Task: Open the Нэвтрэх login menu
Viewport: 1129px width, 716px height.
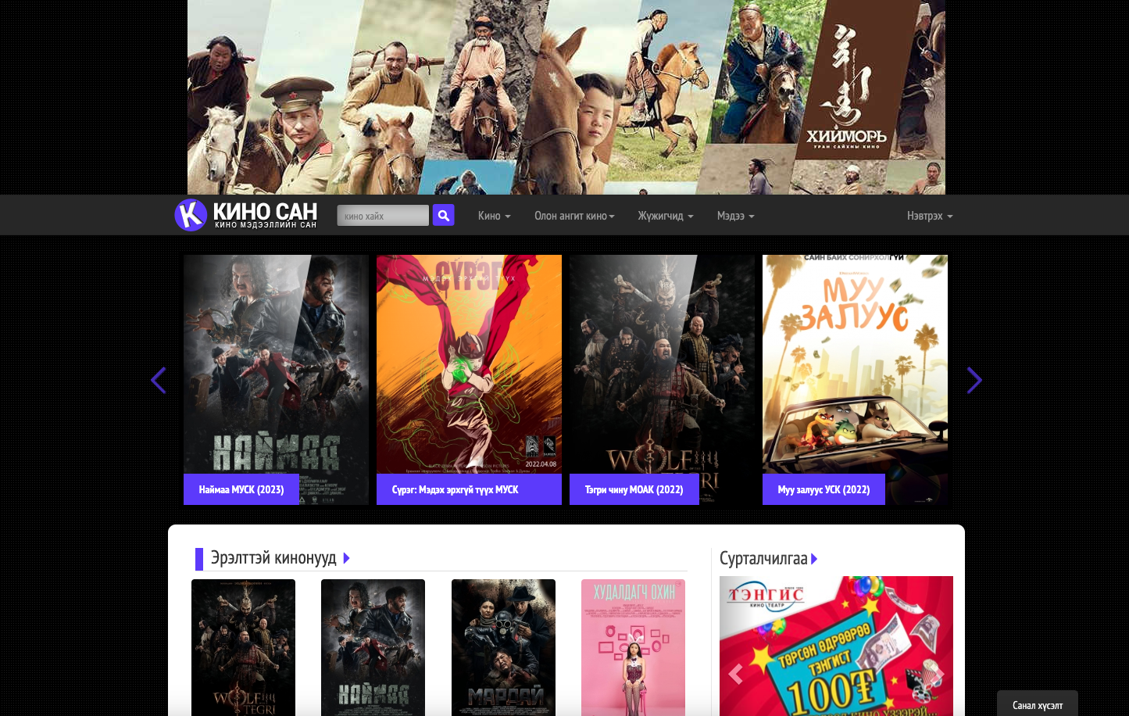Action: pos(929,216)
